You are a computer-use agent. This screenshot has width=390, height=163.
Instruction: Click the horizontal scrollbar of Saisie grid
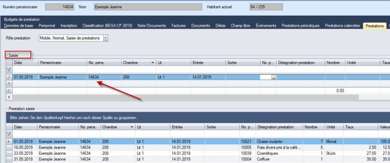click(185, 97)
